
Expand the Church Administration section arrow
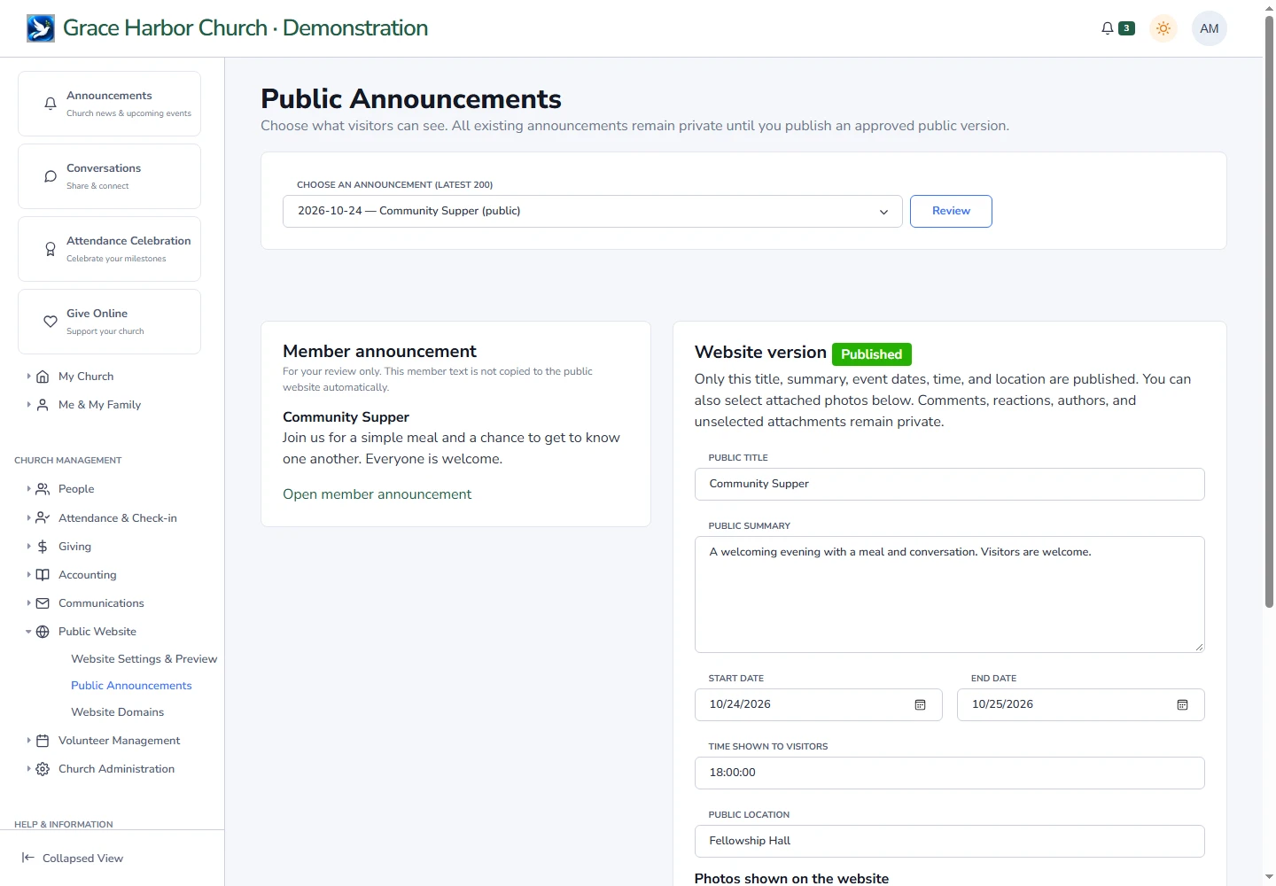[28, 769]
